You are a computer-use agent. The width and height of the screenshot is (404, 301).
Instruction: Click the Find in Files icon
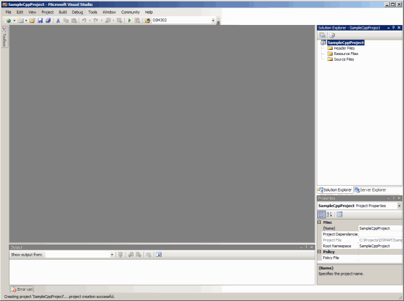[x=137, y=21]
